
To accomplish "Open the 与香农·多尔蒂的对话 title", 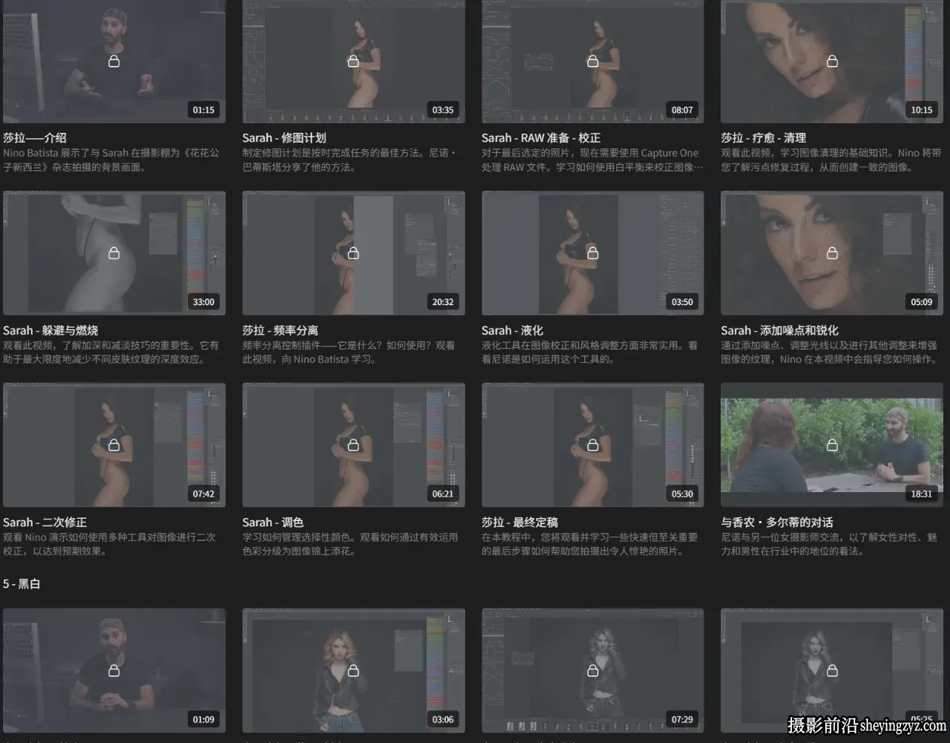I will (x=777, y=523).
